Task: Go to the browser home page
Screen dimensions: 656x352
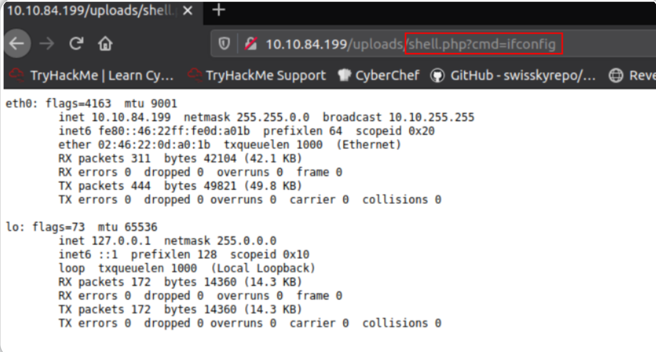Action: pos(105,43)
